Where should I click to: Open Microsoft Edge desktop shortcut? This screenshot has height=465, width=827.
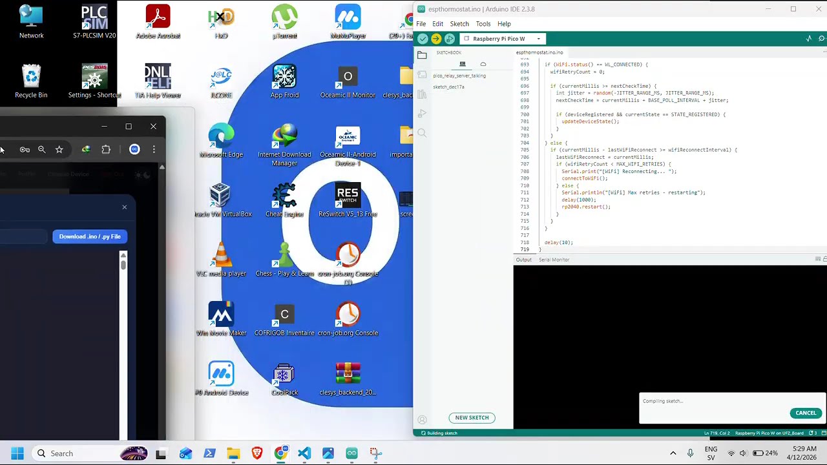coord(221,141)
